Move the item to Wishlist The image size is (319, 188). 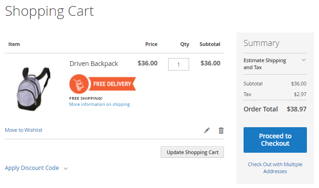click(x=23, y=130)
